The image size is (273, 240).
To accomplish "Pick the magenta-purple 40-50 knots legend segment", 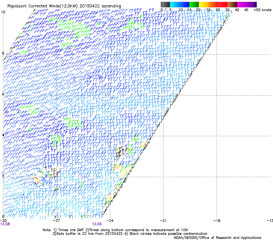I will point(247,4).
